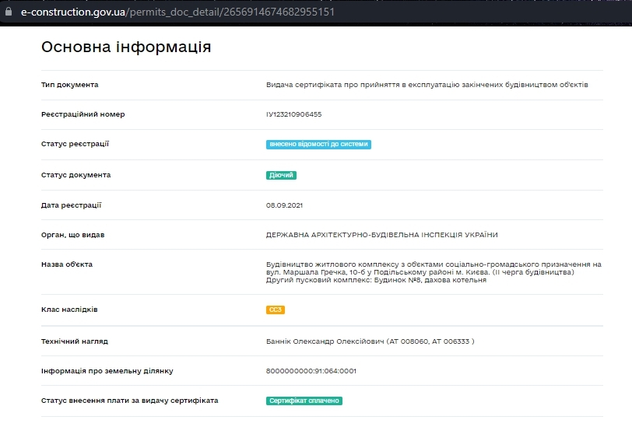Click the 'Клас наслідків' label
This screenshot has height=427, width=632.
tap(69, 310)
